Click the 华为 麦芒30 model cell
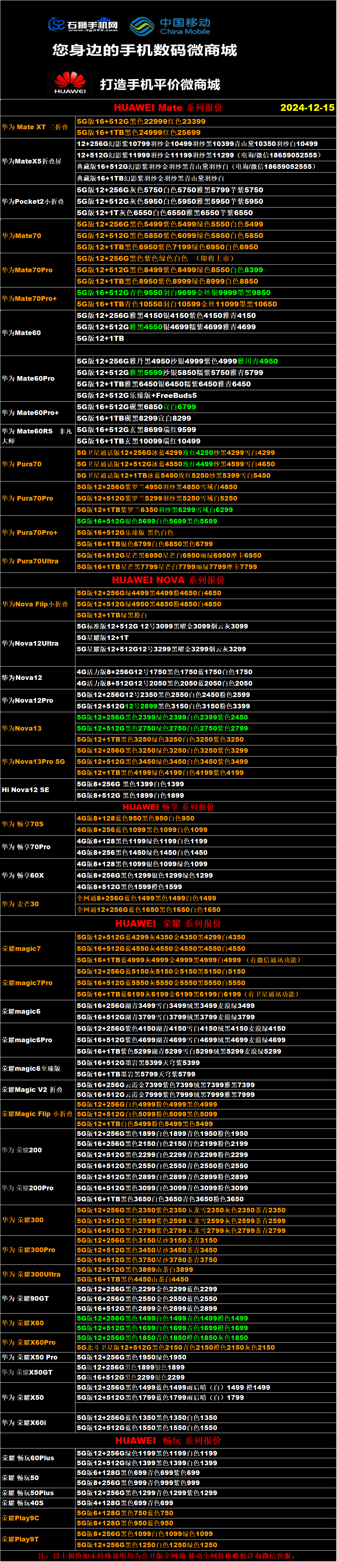 click(38, 904)
